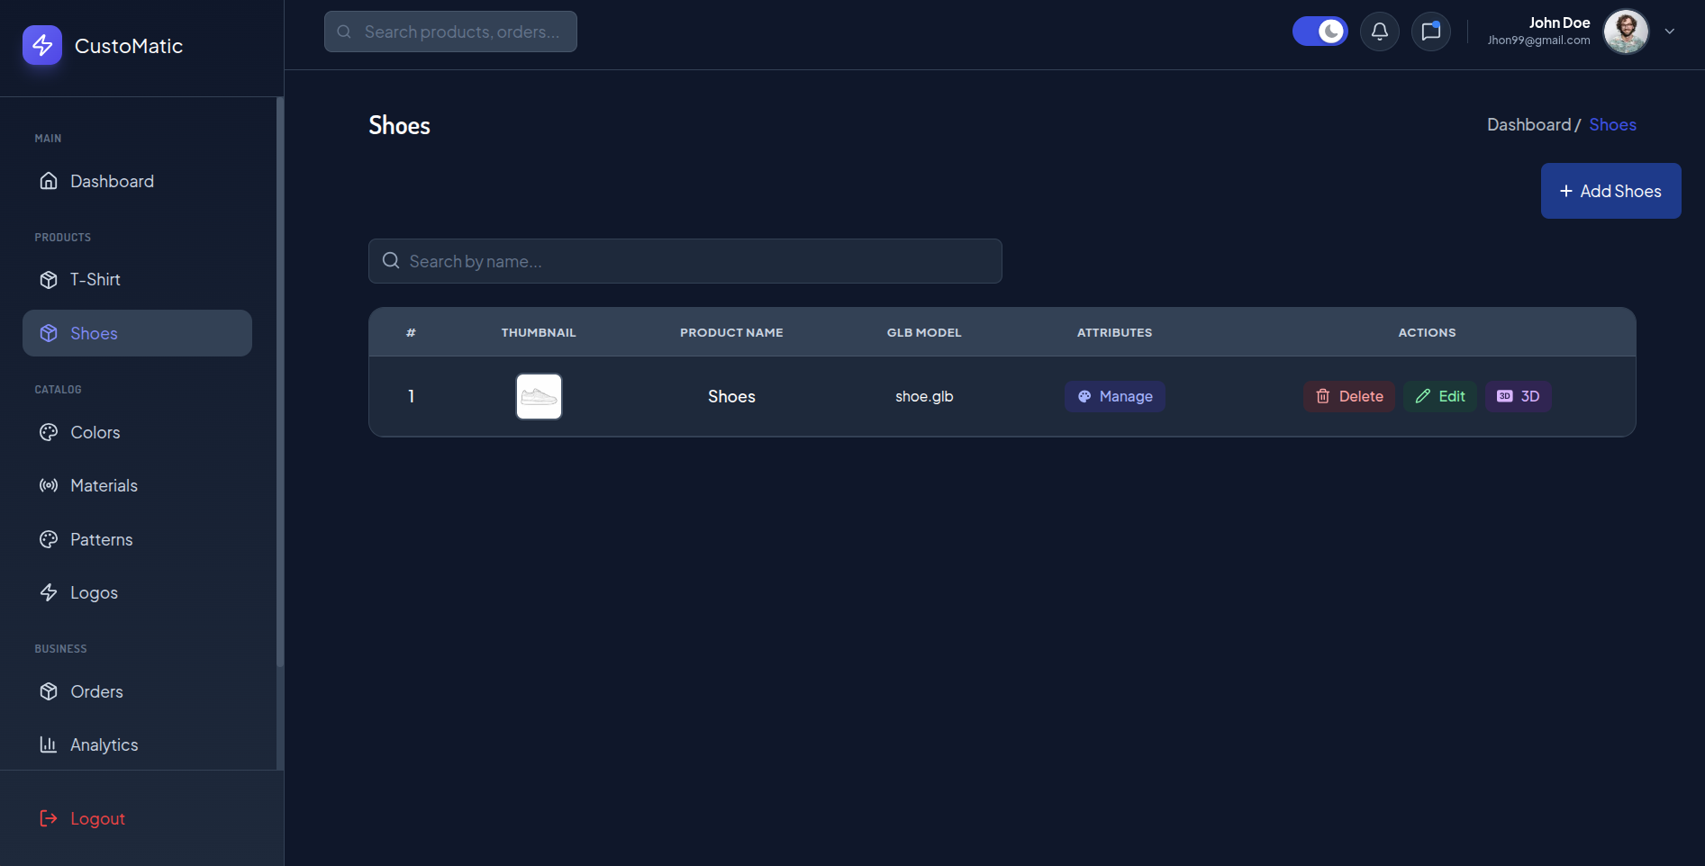Image resolution: width=1705 pixels, height=866 pixels.
Task: Click the Patterns palette icon
Action: pos(49,539)
